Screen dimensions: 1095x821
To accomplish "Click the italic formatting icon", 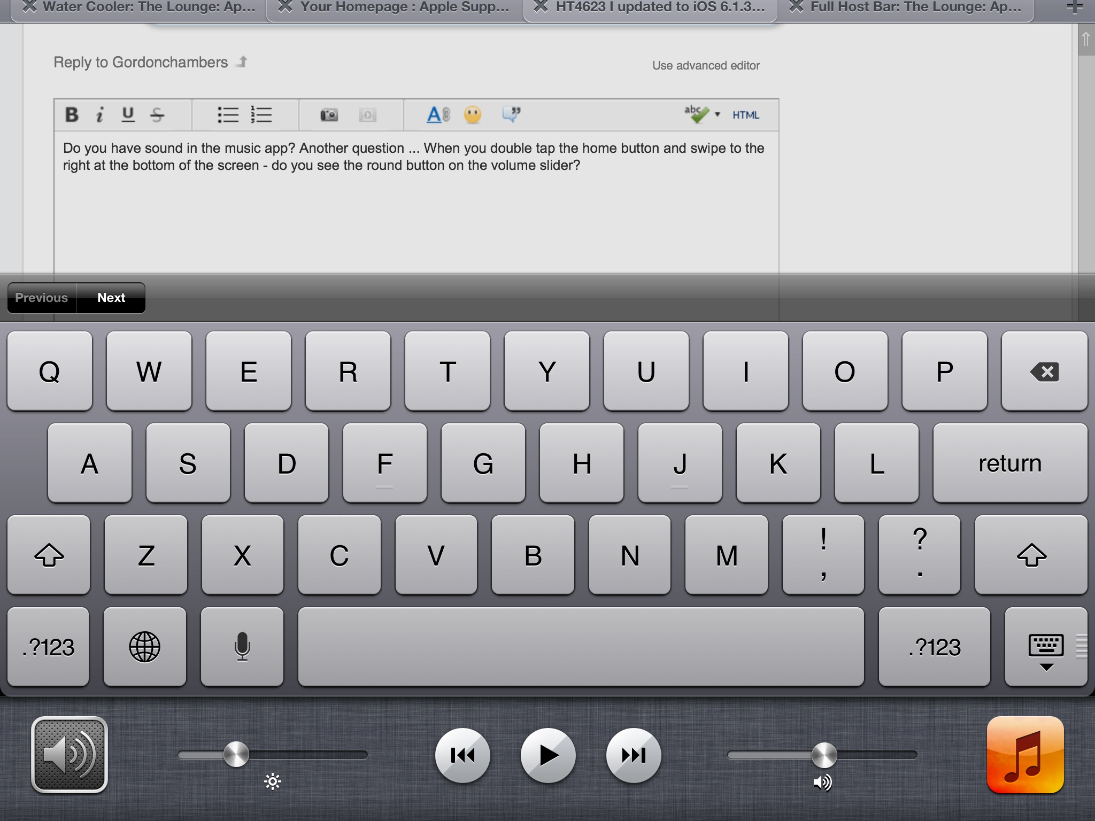I will 99,114.
